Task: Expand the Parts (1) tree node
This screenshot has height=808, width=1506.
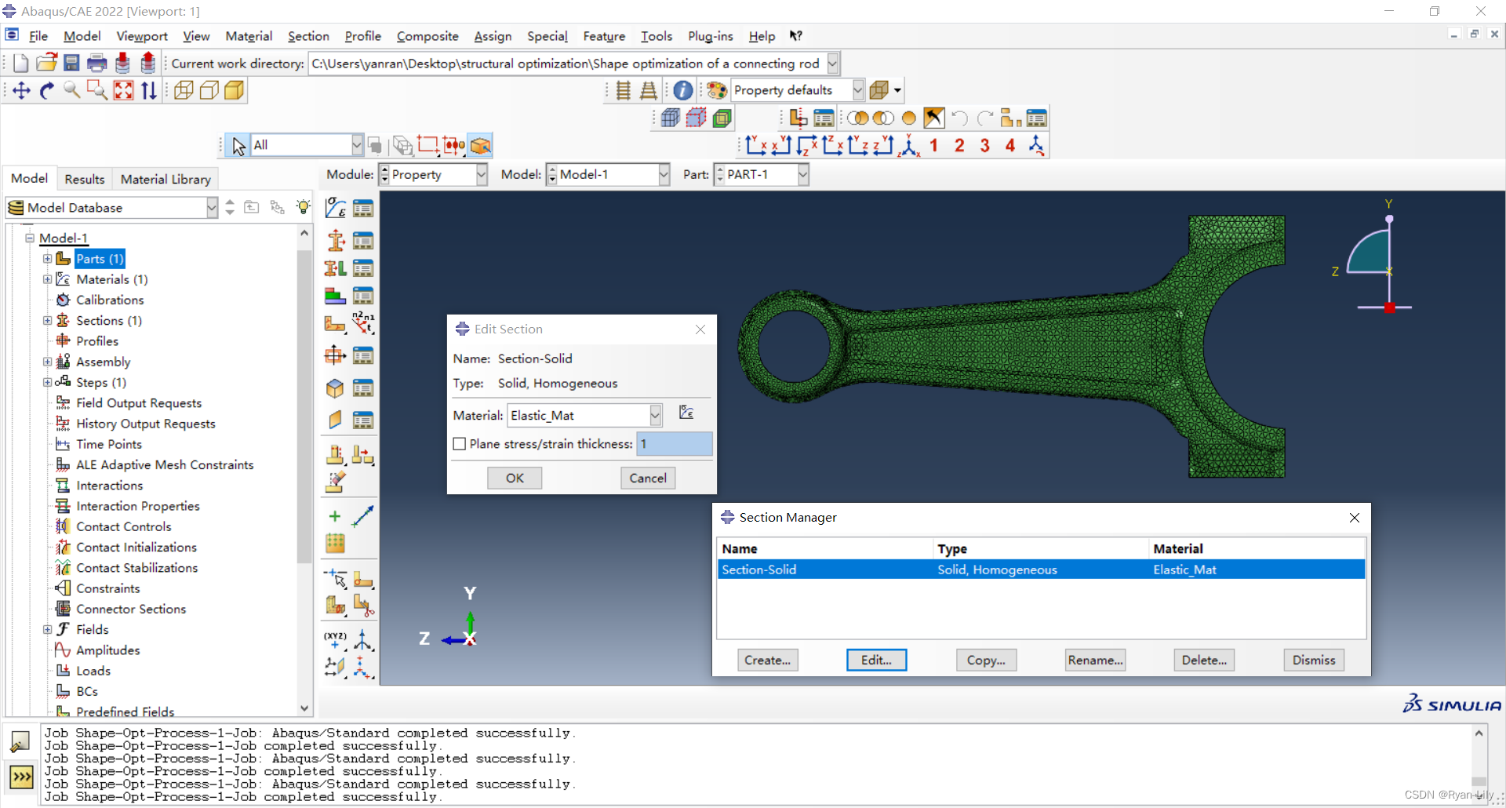Action: pyautogui.click(x=47, y=259)
